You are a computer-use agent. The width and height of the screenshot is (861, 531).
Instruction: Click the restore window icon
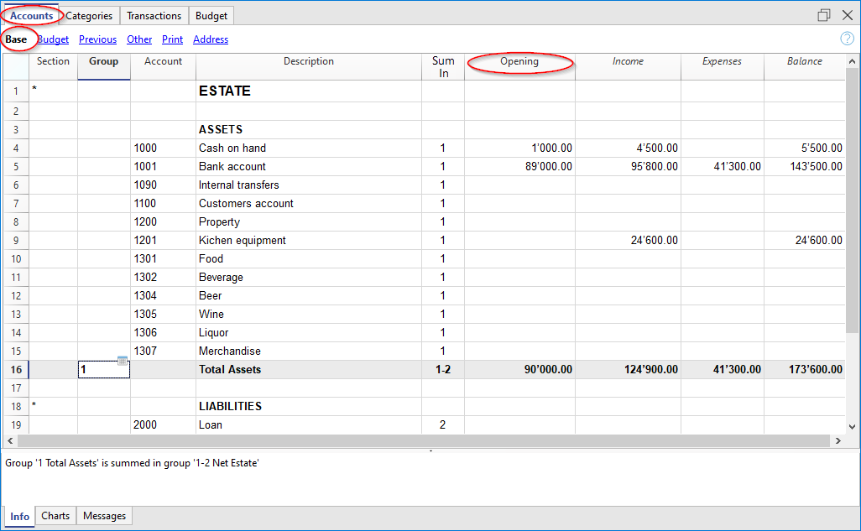click(x=823, y=14)
